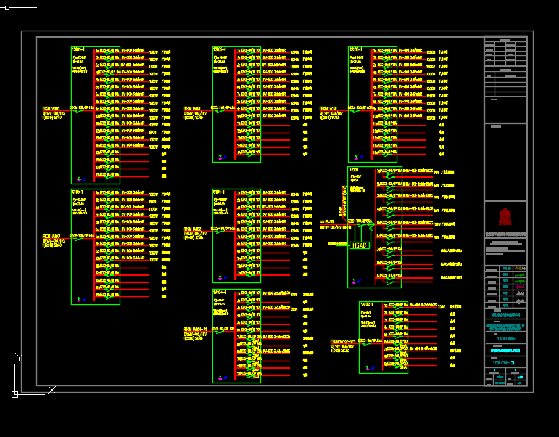Click the ground symbol in panel 1S102-1

[220, 157]
